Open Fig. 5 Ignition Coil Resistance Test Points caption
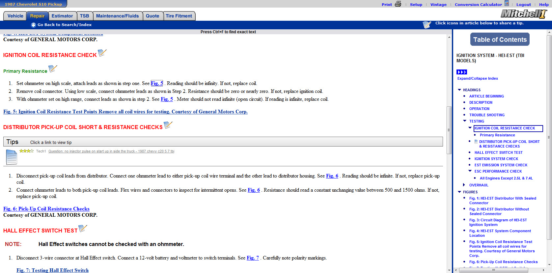This screenshot has width=552, height=273. (x=125, y=112)
